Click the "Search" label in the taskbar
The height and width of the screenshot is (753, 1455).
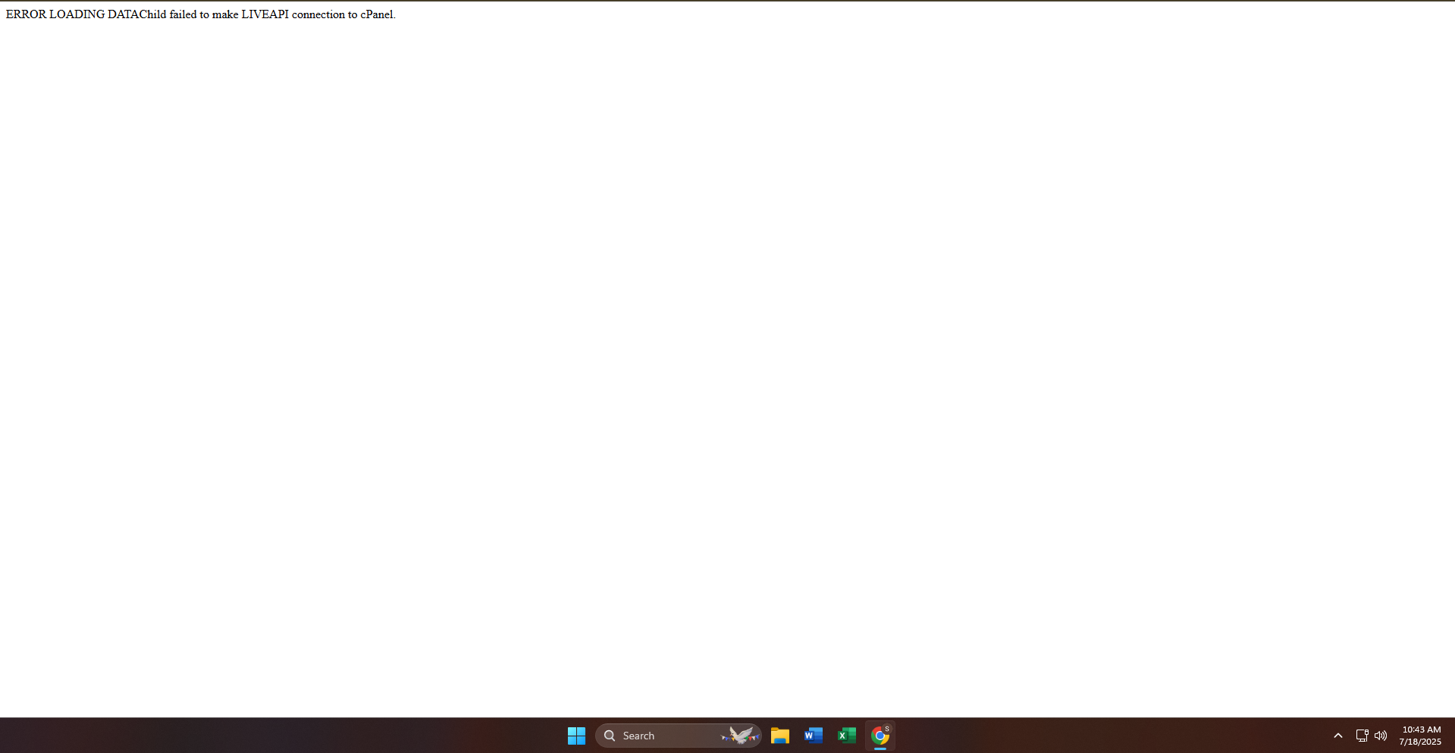click(638, 736)
